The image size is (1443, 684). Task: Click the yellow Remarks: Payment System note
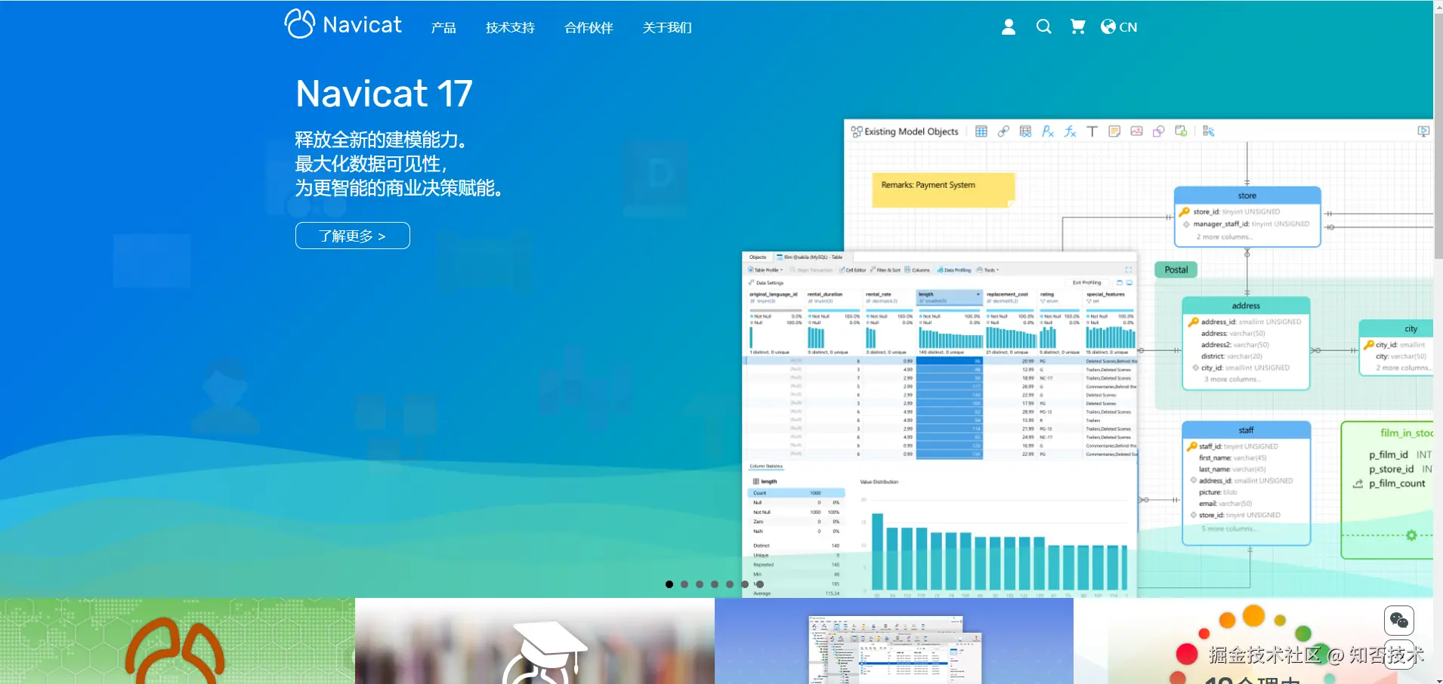tap(943, 189)
